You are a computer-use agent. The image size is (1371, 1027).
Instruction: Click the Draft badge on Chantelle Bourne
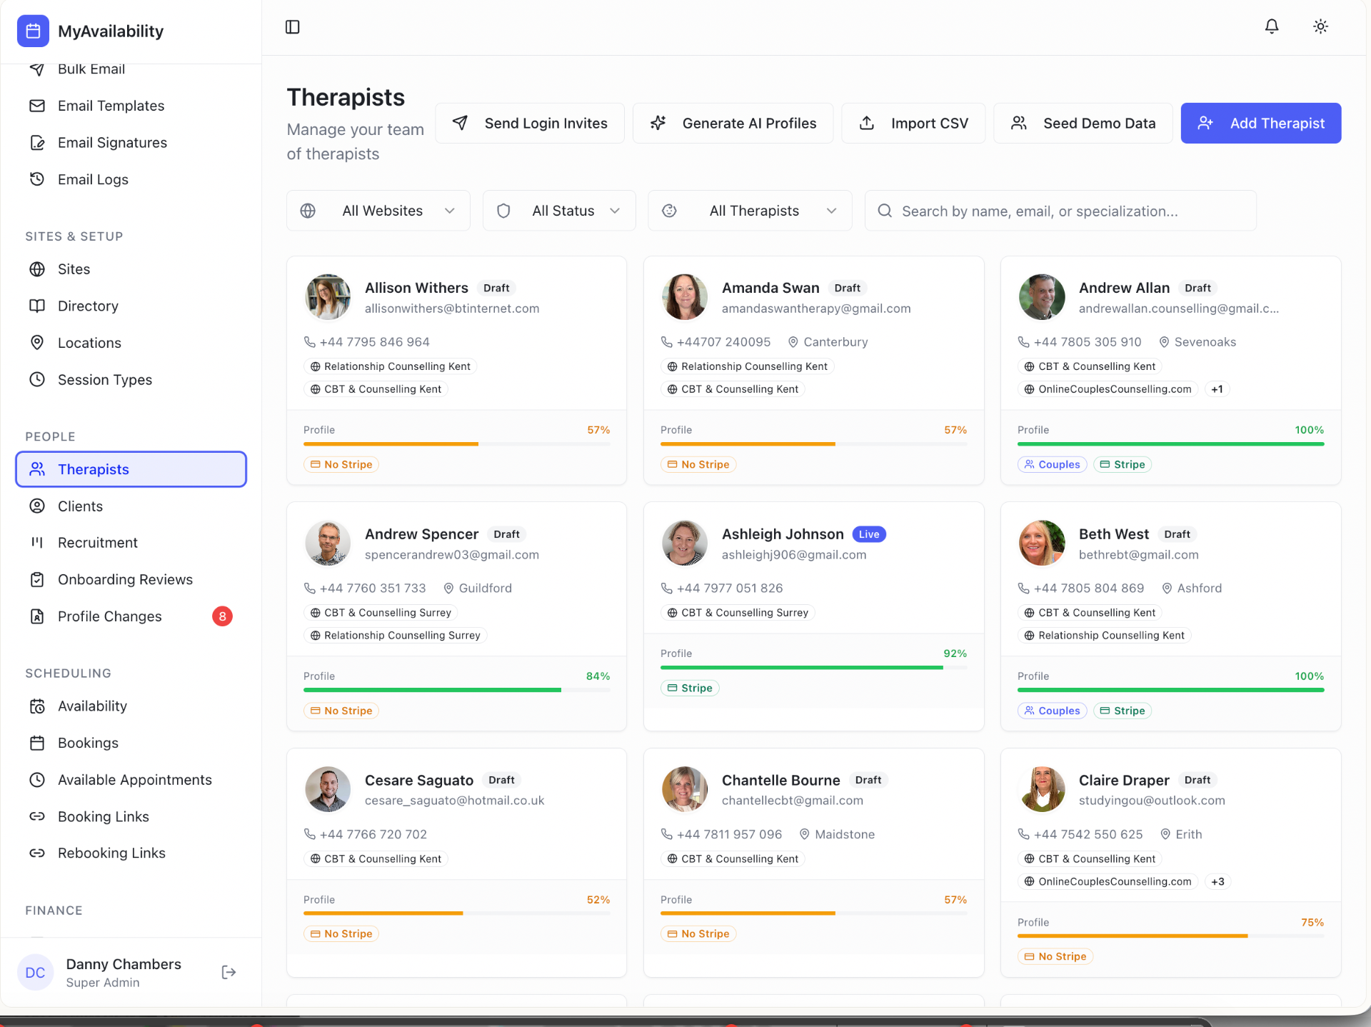[x=868, y=780]
